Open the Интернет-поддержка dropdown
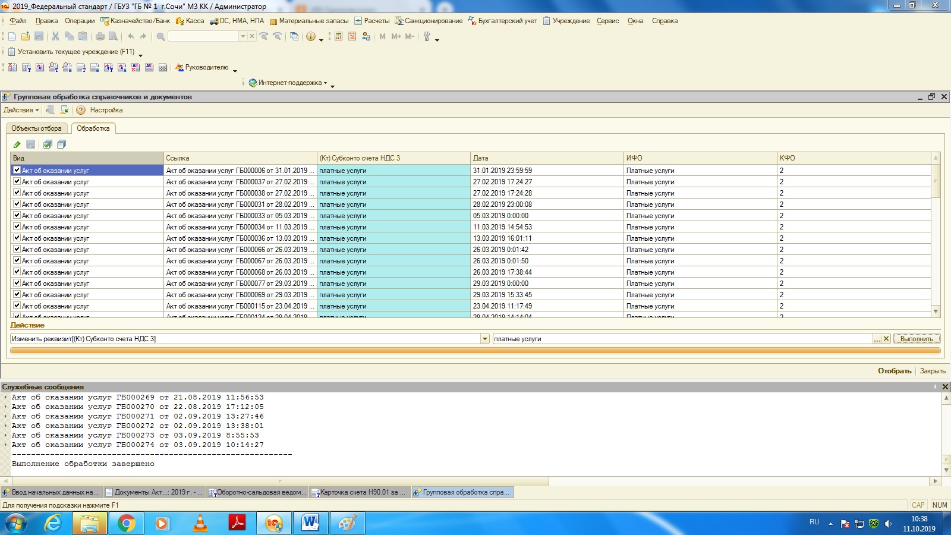Image resolution: width=951 pixels, height=535 pixels. point(289,83)
